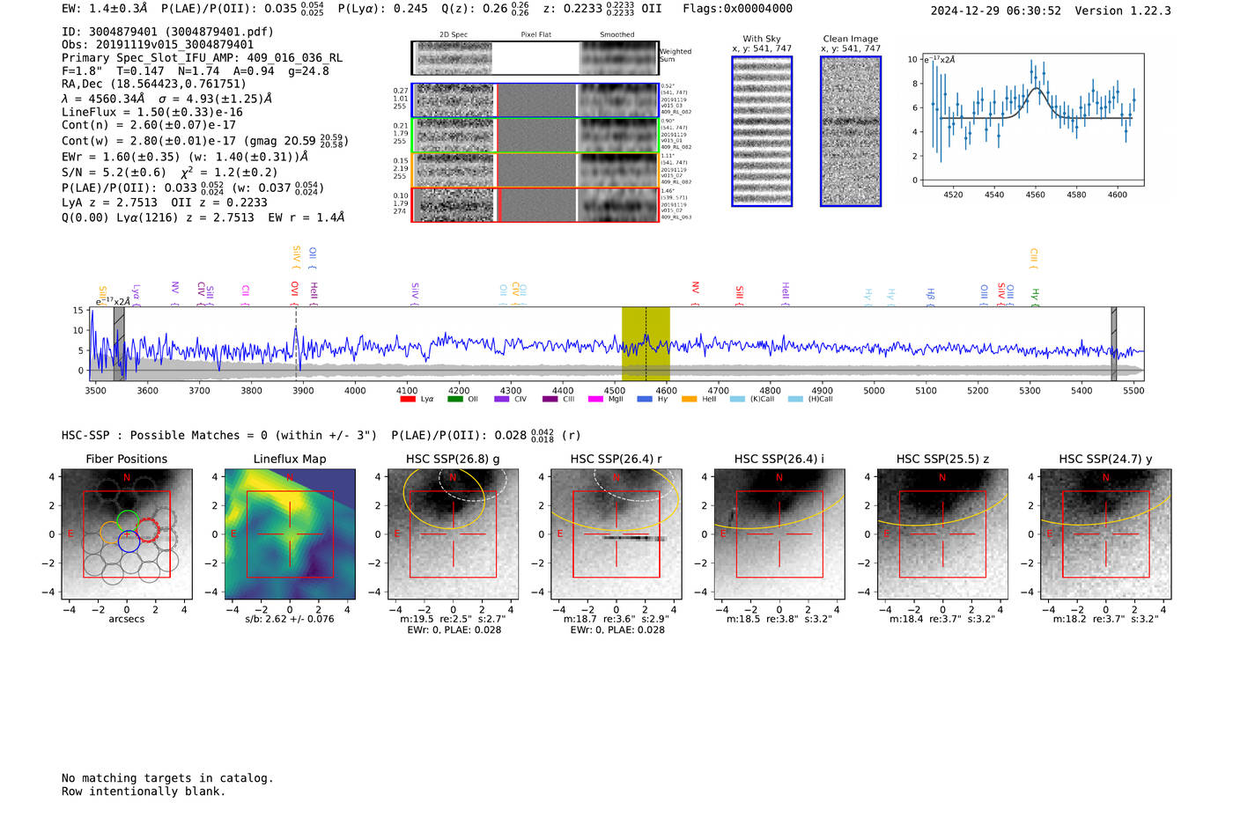Click the yellow highlighted band in the spectrum
This screenshot has width=1233, height=839.
(646, 344)
